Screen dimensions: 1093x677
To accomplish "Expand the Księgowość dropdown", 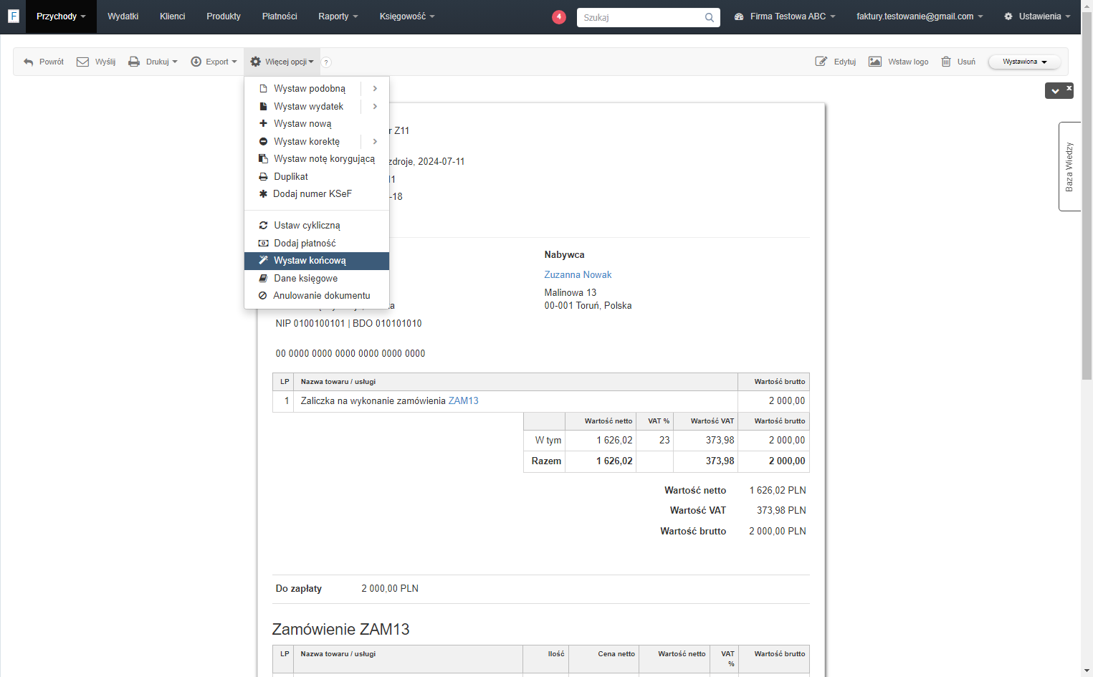I will tap(407, 16).
